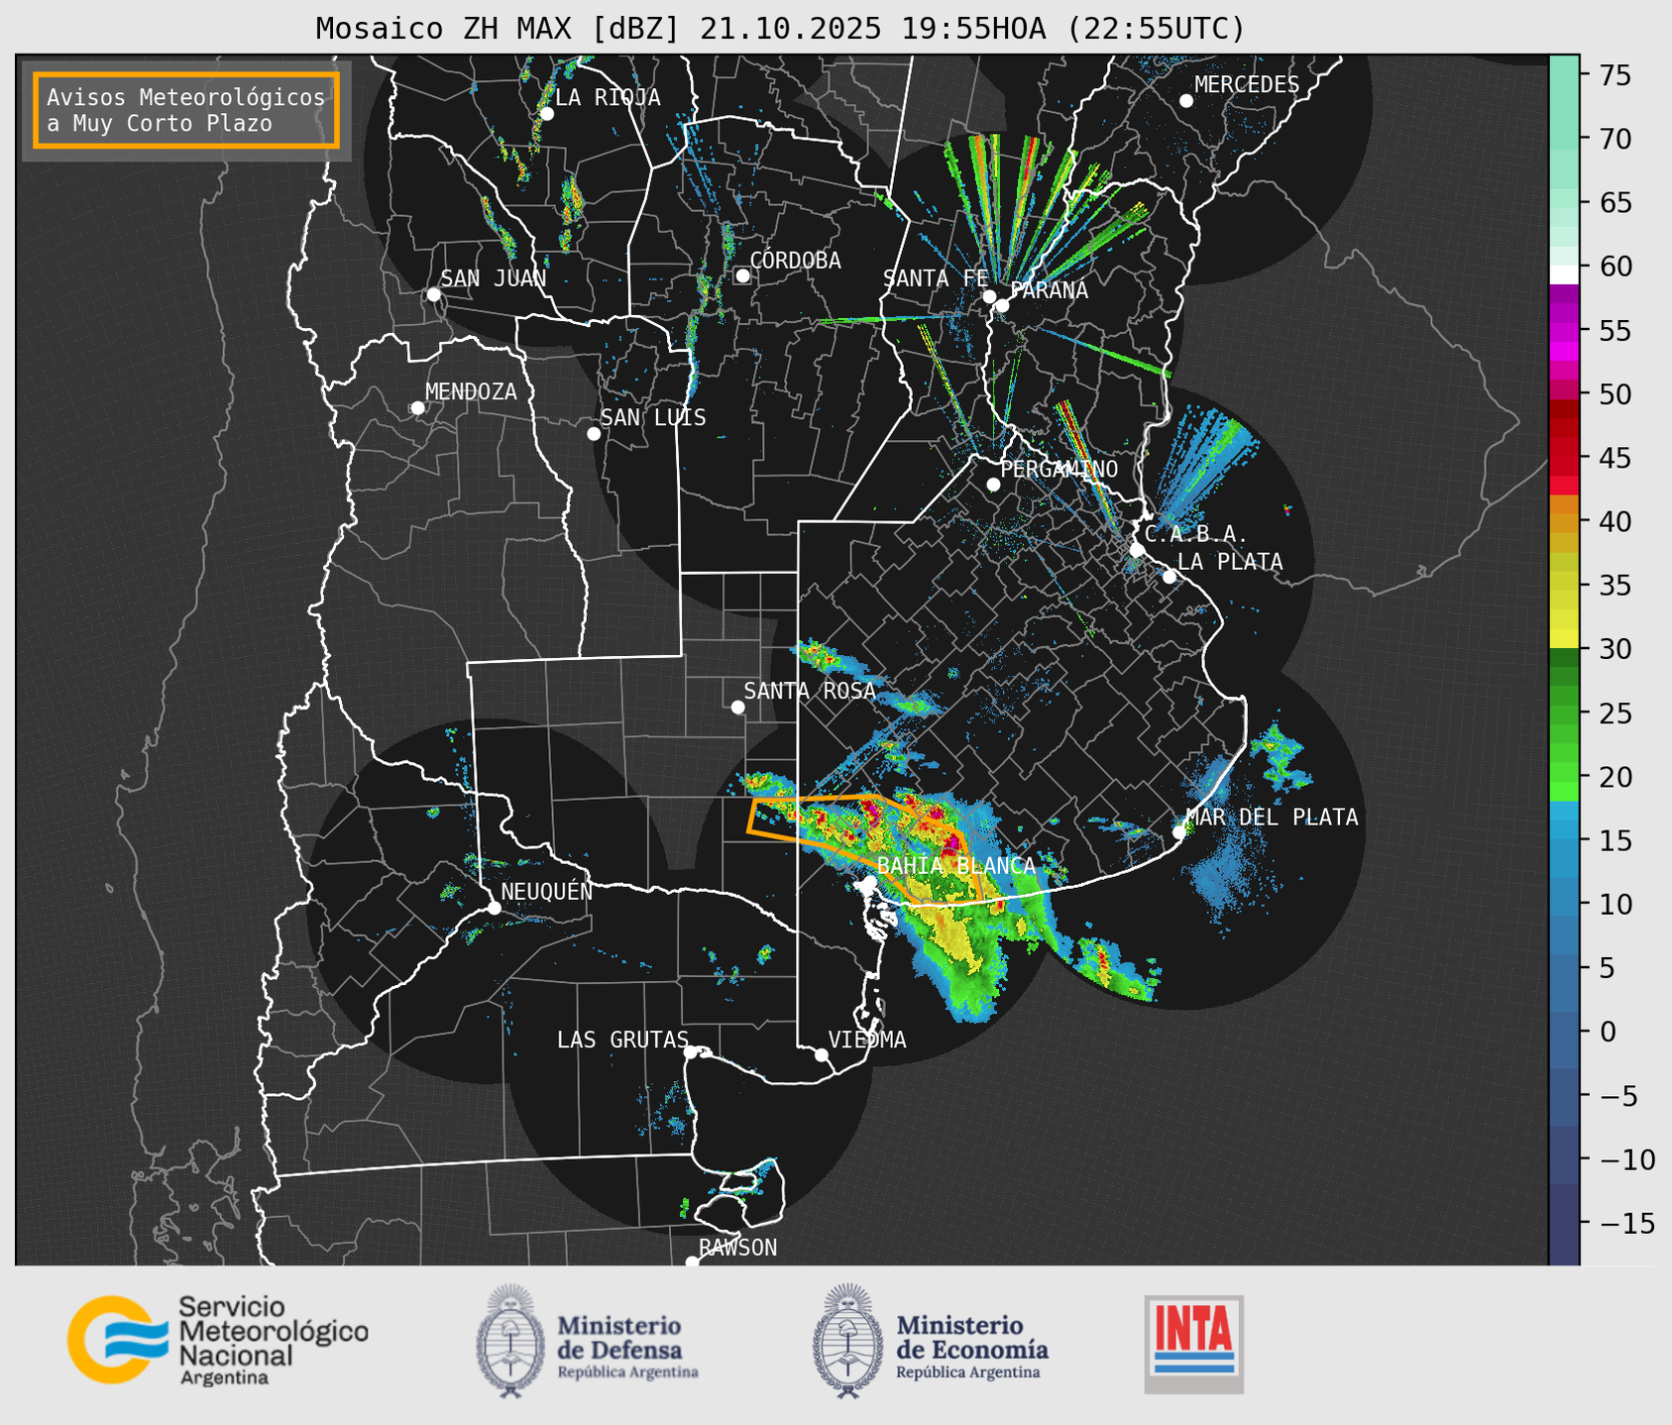Click the 55 dBZ magenta band on color scale
This screenshot has width=1672, height=1425.
point(1564,330)
